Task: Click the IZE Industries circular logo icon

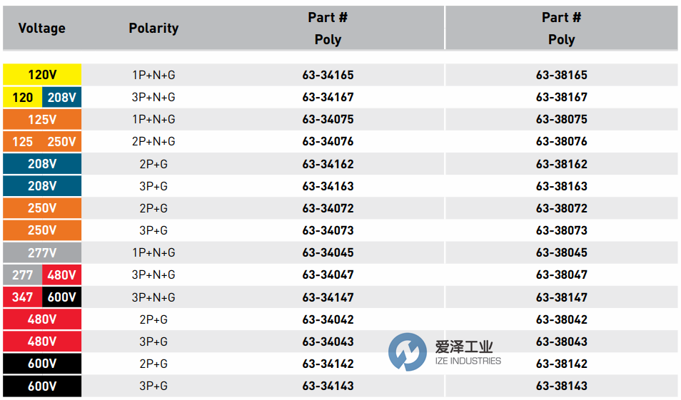Action: coord(407,352)
